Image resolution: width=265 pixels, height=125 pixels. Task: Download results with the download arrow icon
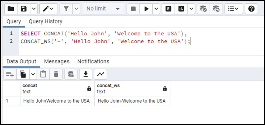click(86, 74)
